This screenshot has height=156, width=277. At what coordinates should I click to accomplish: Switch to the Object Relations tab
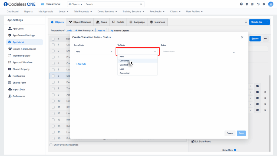pyautogui.click(x=80, y=22)
